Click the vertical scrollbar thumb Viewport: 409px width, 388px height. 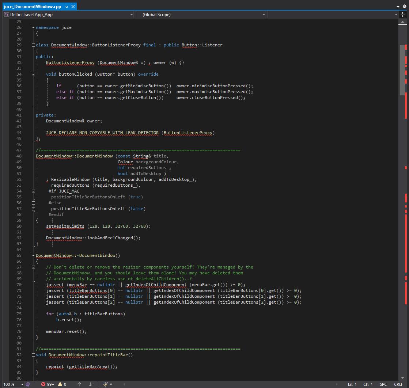[x=402, y=69]
